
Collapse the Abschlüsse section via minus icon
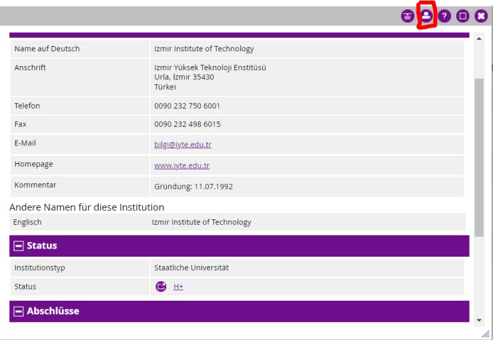(x=19, y=311)
